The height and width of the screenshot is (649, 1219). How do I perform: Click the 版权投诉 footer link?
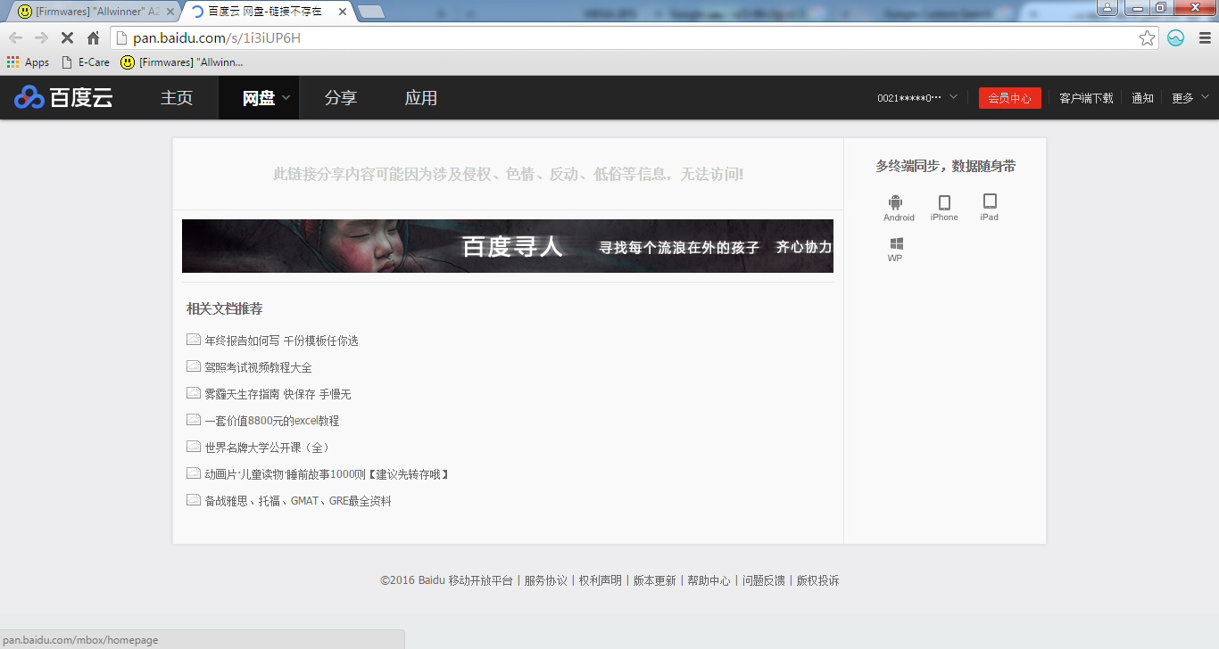pos(817,580)
